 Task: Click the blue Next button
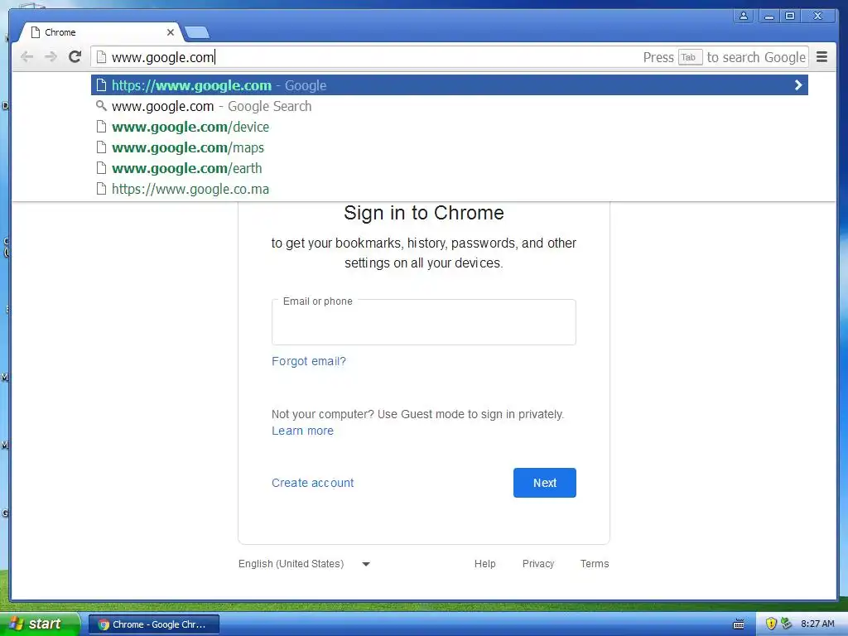(x=545, y=483)
